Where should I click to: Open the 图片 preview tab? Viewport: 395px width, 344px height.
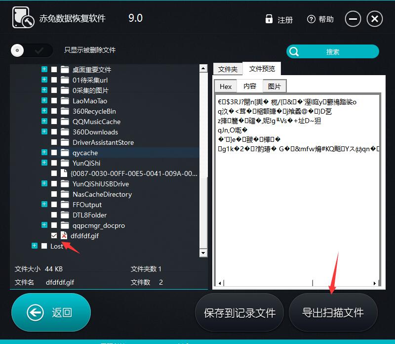point(275,86)
